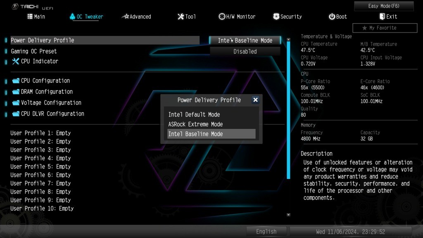Select User Profile 9: Empty

click(x=40, y=200)
